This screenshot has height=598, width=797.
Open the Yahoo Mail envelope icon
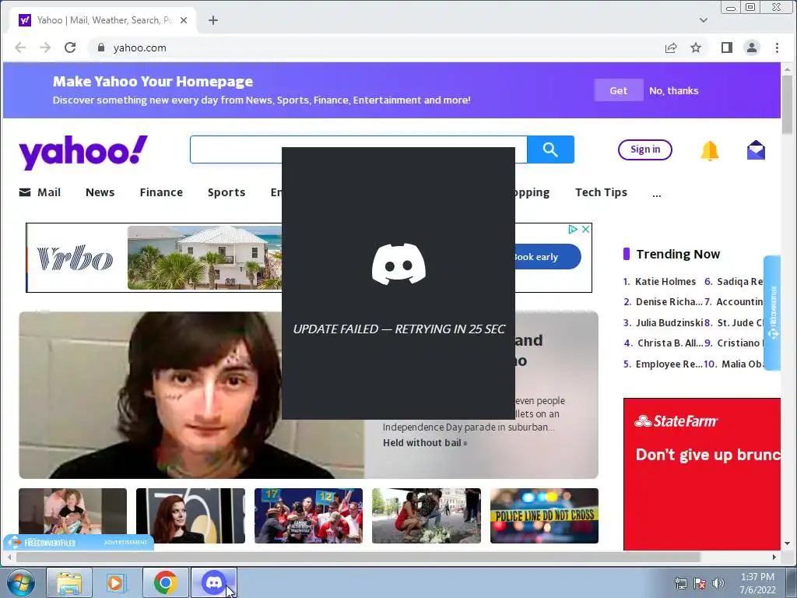(x=757, y=150)
